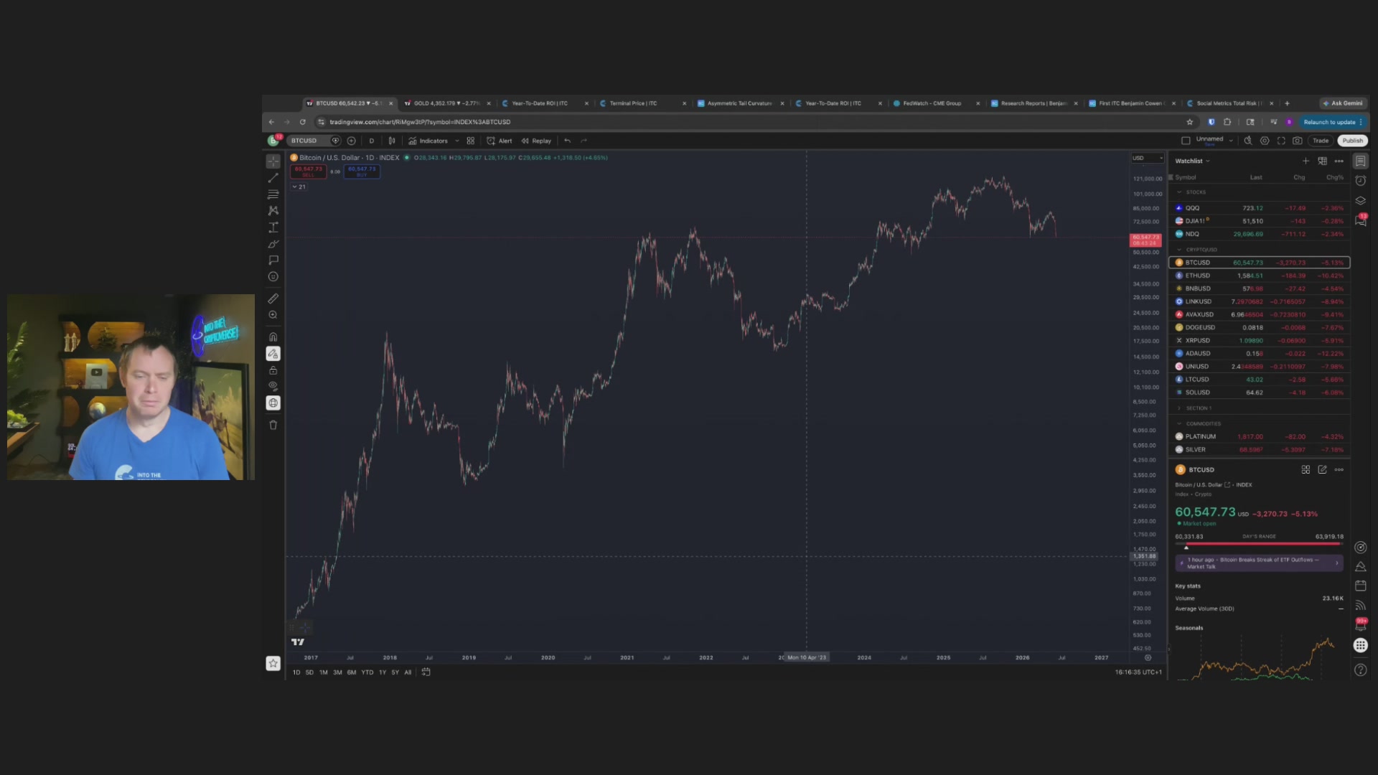Click the trash remove objects icon
This screenshot has height=775, width=1378.
coord(273,425)
